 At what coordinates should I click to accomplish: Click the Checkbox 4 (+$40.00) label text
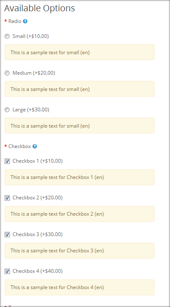37,271
